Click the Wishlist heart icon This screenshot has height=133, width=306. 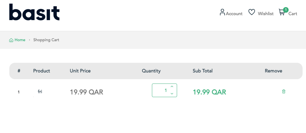[x=252, y=12]
